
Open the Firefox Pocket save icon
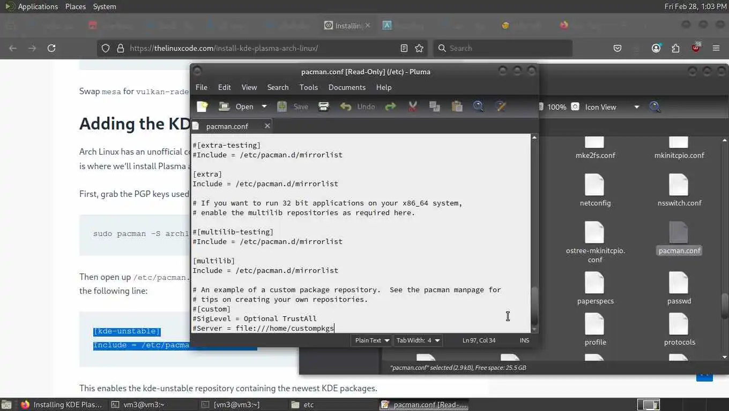[618, 48]
